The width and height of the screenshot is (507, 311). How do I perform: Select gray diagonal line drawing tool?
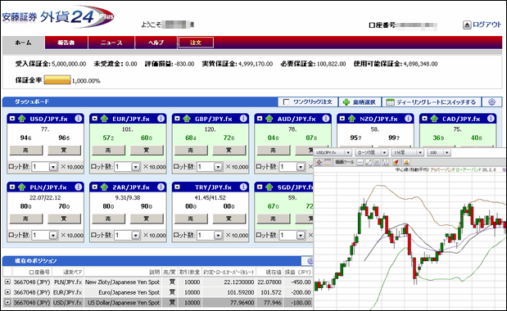point(377,162)
